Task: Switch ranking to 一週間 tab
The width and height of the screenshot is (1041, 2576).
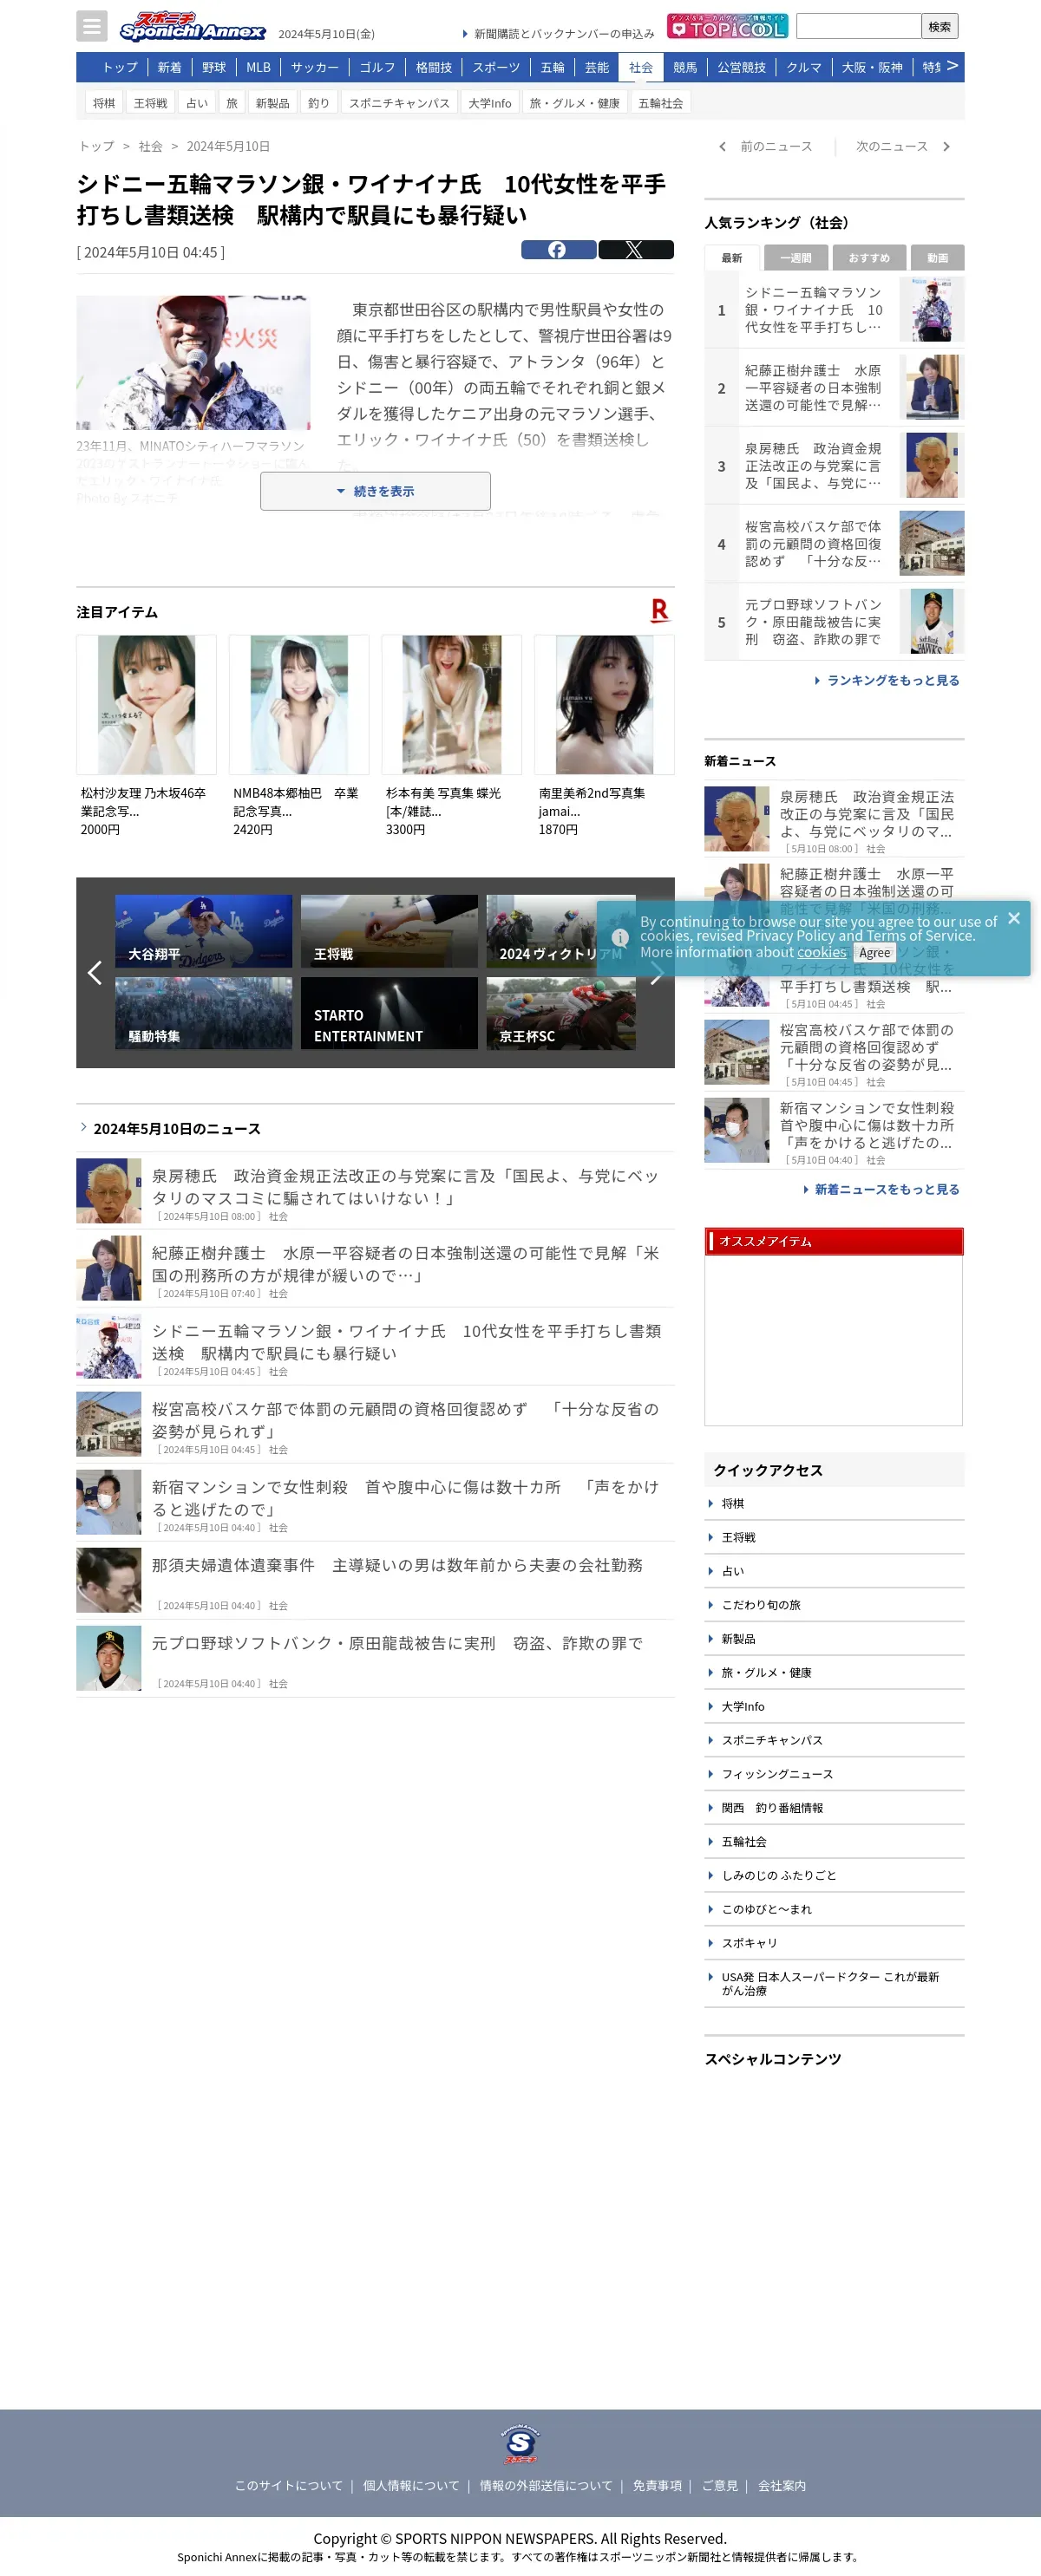Action: (x=795, y=258)
